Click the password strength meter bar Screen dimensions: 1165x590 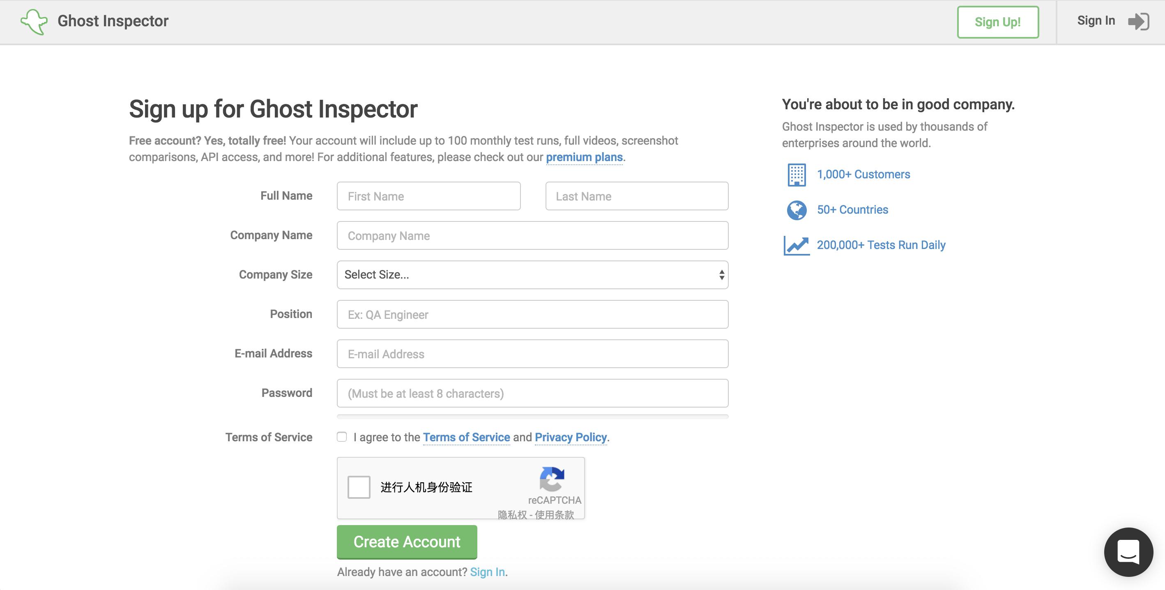tap(532, 416)
